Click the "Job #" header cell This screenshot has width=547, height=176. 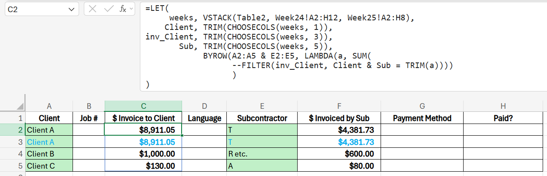[x=89, y=118]
